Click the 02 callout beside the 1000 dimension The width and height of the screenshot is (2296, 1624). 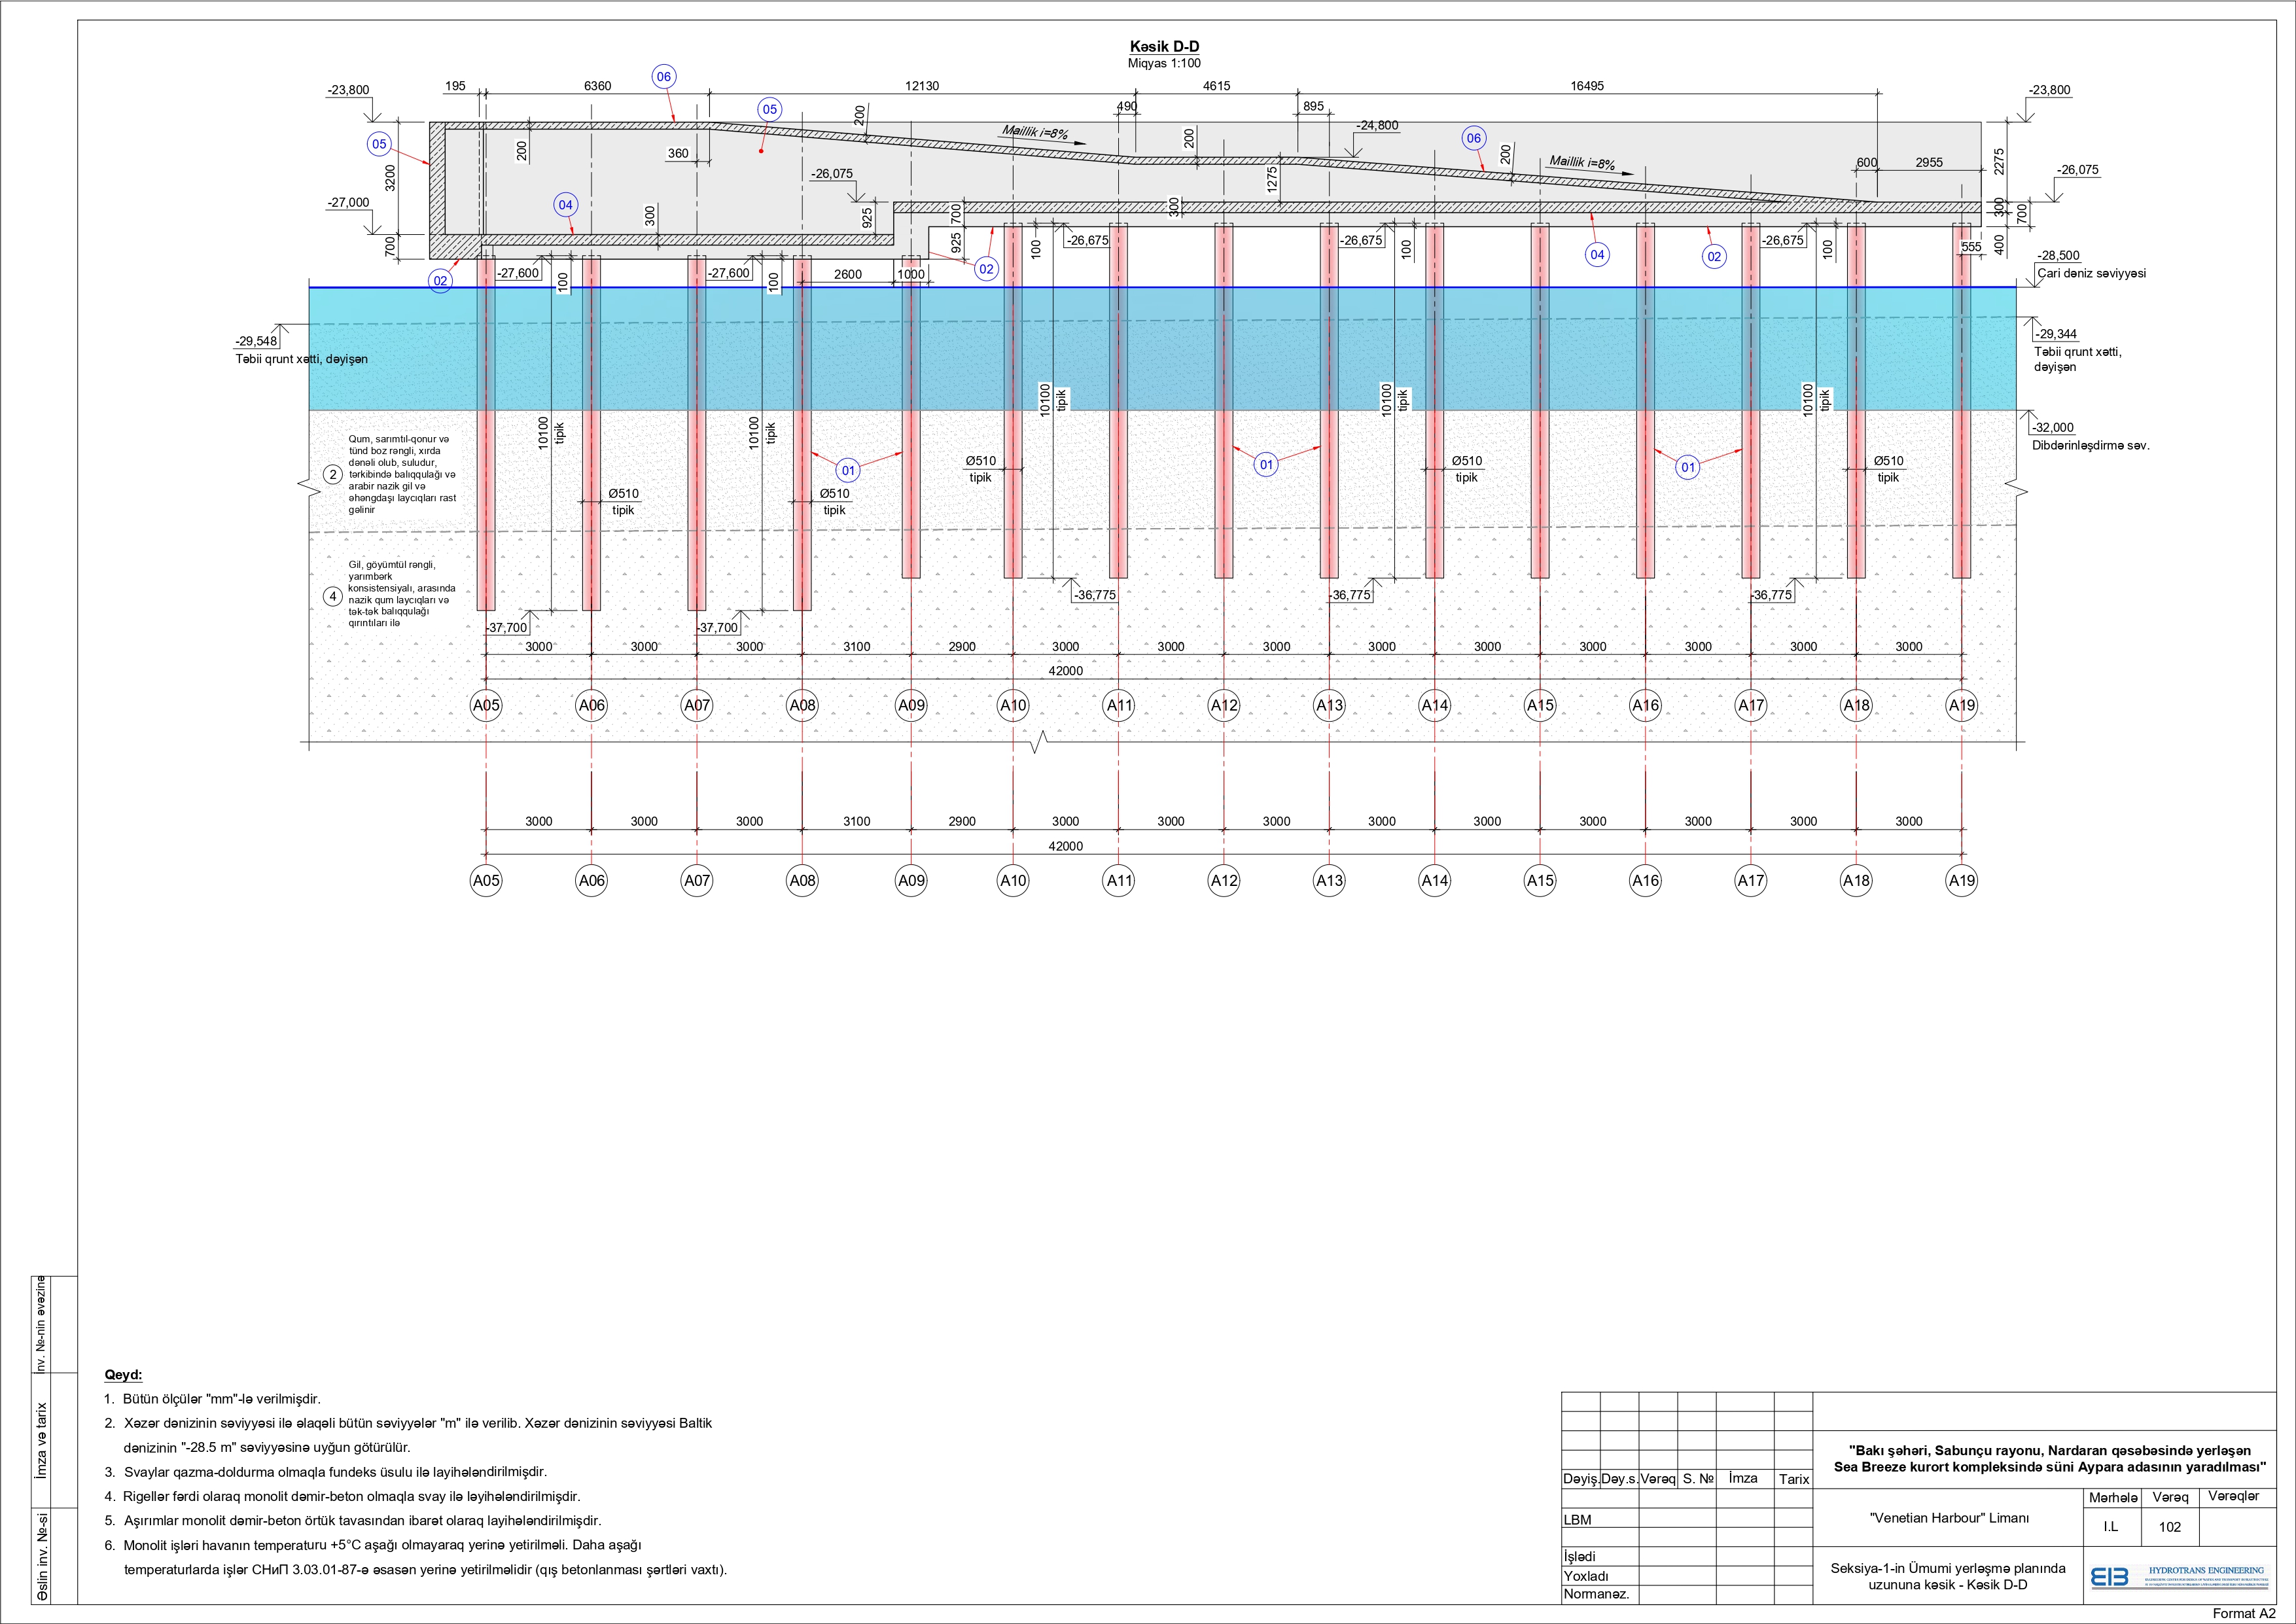986,268
